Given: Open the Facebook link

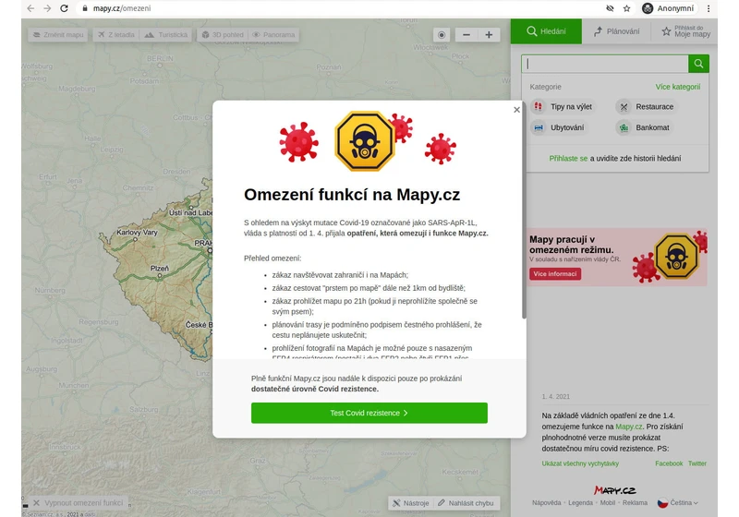Looking at the screenshot, I should pos(669,463).
